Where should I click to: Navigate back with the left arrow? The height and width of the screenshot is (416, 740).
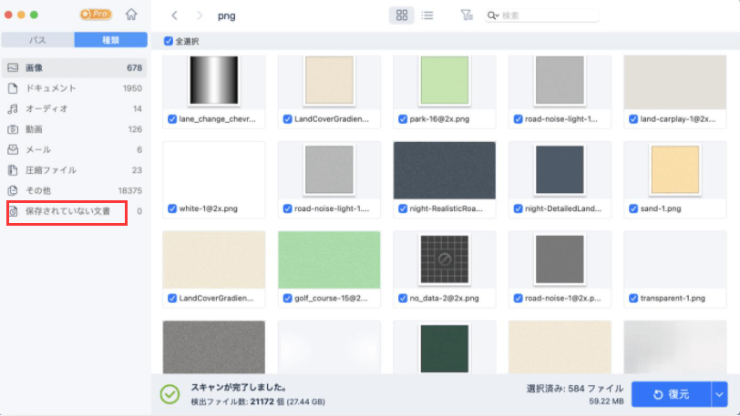click(x=174, y=15)
